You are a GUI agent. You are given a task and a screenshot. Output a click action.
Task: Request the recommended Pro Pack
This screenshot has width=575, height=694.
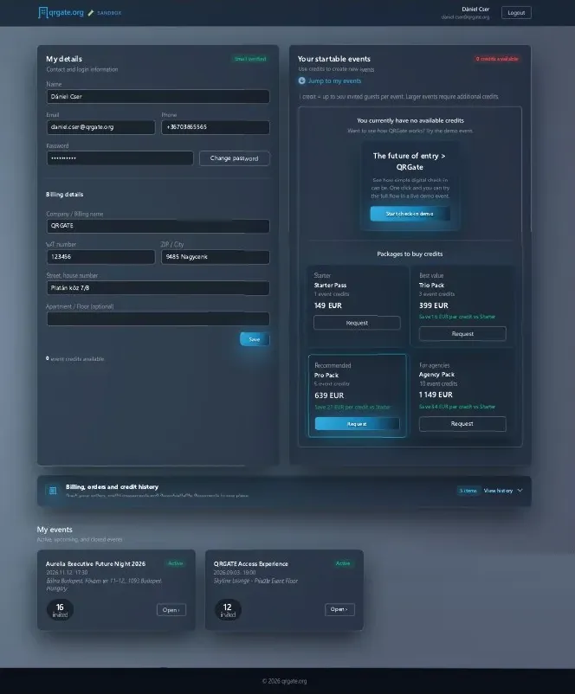point(357,424)
